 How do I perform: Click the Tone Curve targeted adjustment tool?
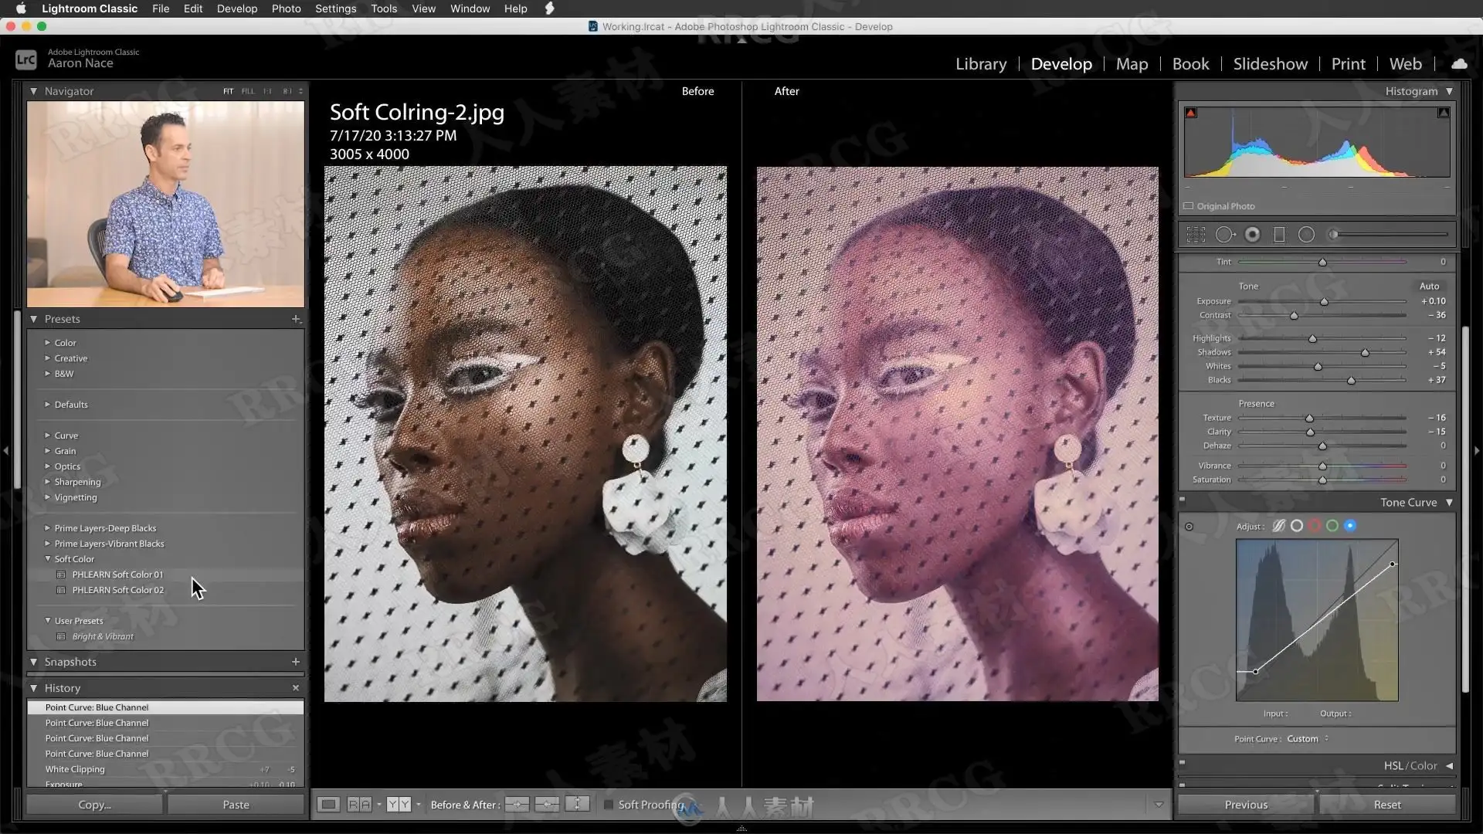tap(1189, 527)
